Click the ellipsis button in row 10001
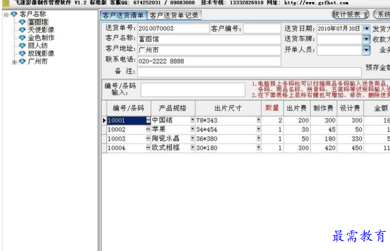This screenshot has width=390, height=251. (148, 121)
